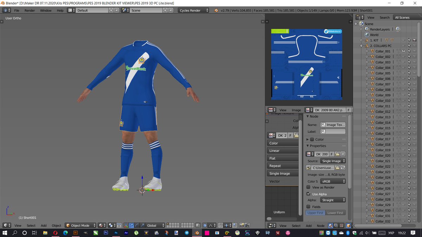The image size is (422, 237).
Task: Select the translate manipulator arrow icon
Action: [x=131, y=225]
